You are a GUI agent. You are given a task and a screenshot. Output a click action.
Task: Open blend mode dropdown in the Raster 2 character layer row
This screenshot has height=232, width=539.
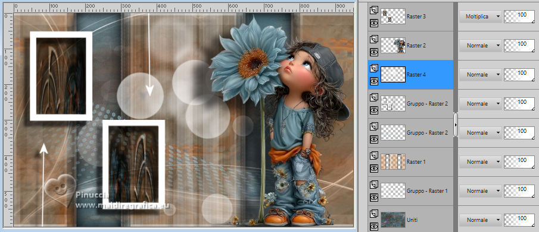(x=480, y=45)
